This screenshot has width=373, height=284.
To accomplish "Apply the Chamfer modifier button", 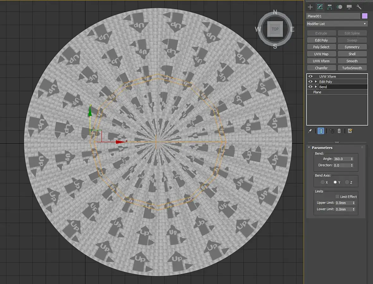I will coord(321,68).
